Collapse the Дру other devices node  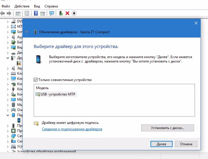[x=8, y=58]
